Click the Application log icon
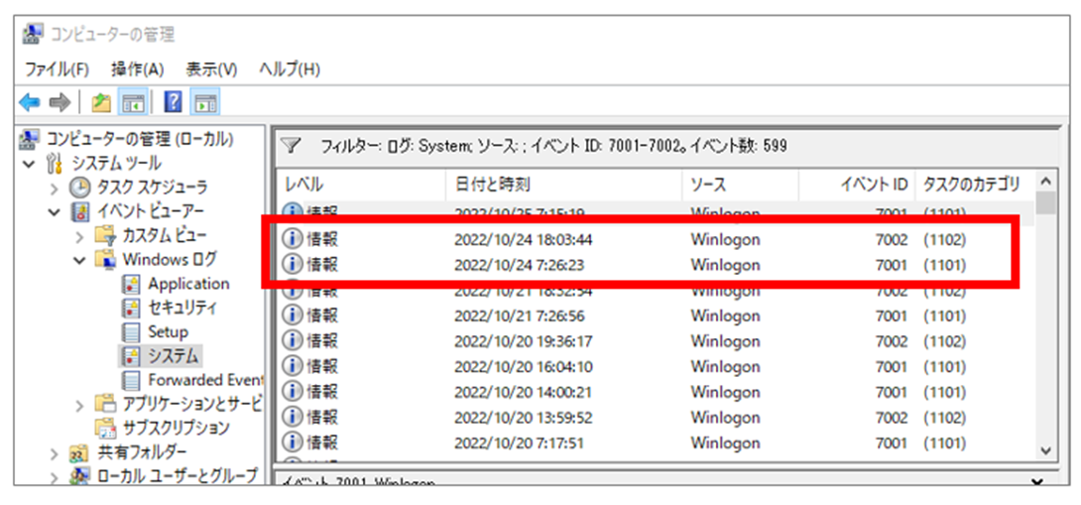1081x505 pixels. click(x=130, y=284)
